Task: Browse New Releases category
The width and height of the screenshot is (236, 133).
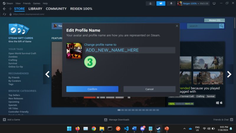Action: pos(16,98)
